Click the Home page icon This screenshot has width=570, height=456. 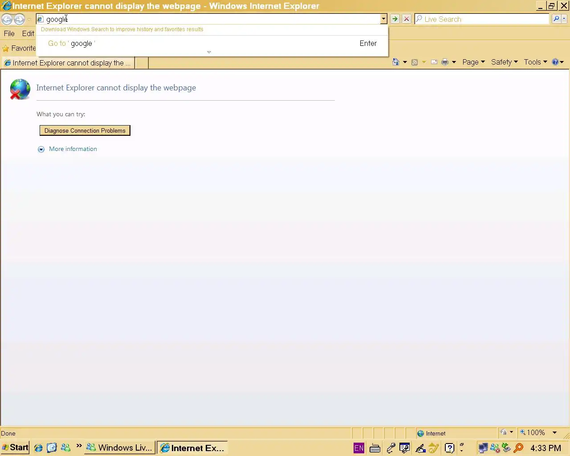tap(395, 62)
